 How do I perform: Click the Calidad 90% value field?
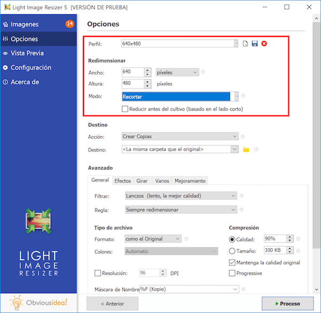275,239
